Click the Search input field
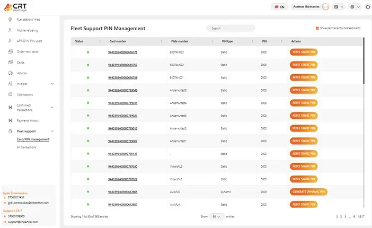 (228, 28)
